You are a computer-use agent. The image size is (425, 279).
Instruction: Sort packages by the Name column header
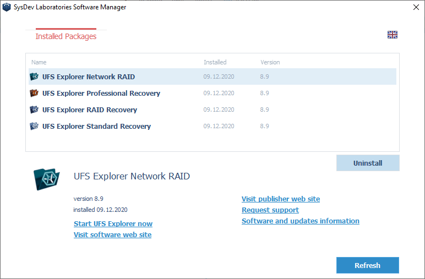pos(39,62)
